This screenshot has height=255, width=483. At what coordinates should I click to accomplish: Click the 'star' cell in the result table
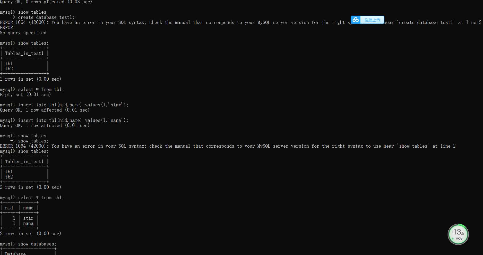click(28, 218)
